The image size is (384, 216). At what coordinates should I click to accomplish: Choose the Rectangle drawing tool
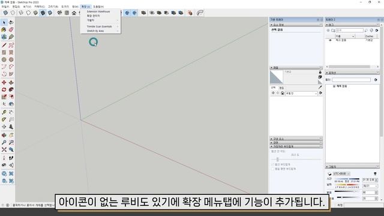pyautogui.click(x=4, y=52)
